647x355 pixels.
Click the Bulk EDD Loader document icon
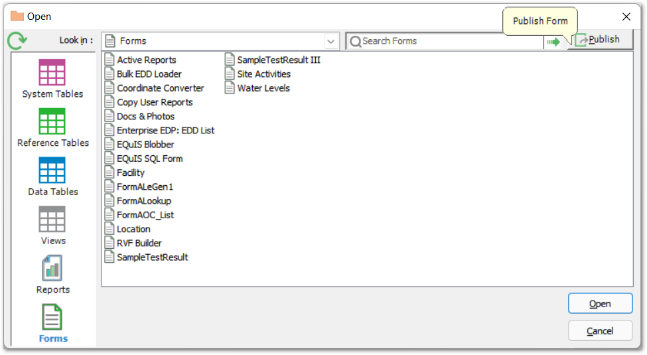tap(109, 74)
